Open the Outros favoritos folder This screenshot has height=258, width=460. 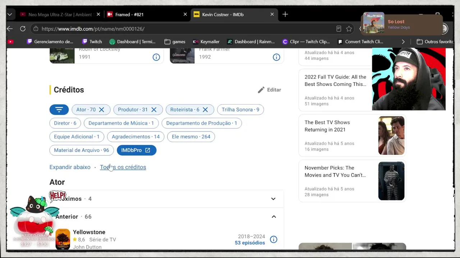tap(435, 42)
